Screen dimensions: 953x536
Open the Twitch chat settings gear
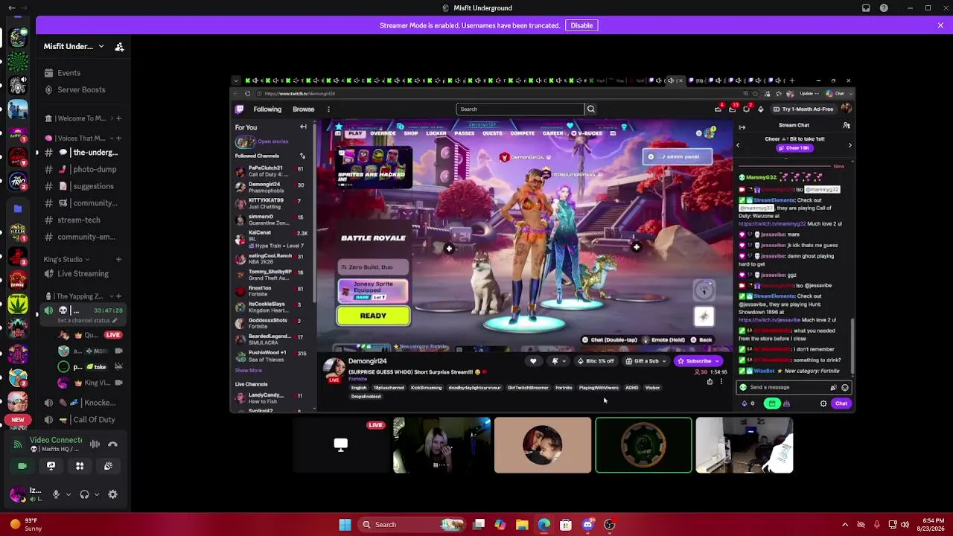pos(823,403)
